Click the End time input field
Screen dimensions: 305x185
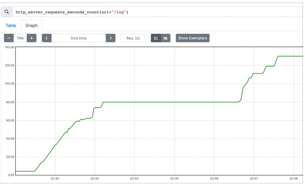[x=79, y=38]
